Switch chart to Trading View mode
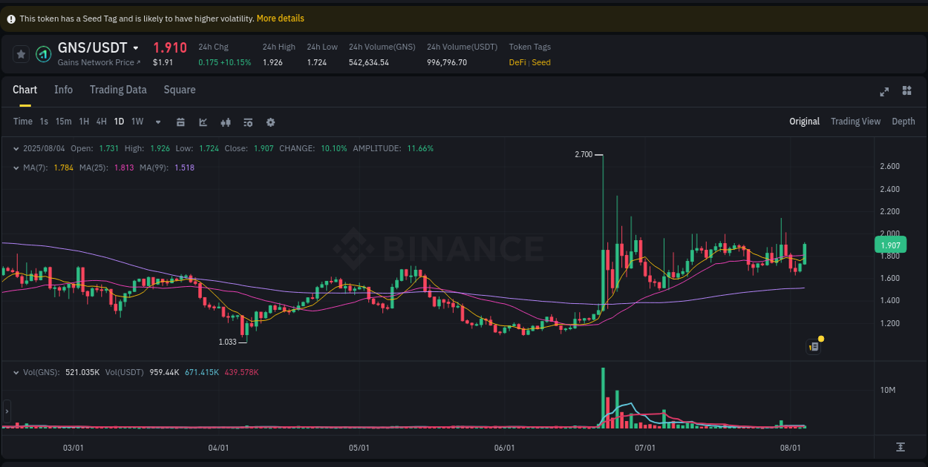Screen dimensions: 928x467 tap(855, 122)
